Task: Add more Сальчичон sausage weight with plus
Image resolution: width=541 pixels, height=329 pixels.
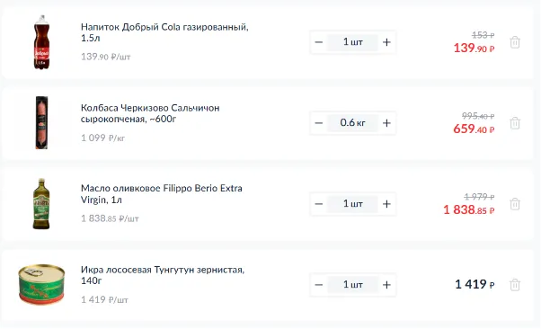Action: [x=386, y=123]
